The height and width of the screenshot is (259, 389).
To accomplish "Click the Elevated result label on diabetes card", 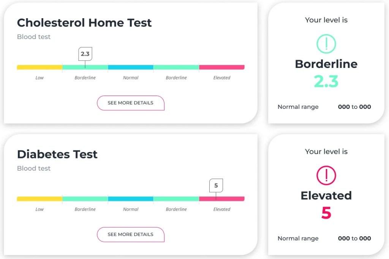I will click(326, 195).
